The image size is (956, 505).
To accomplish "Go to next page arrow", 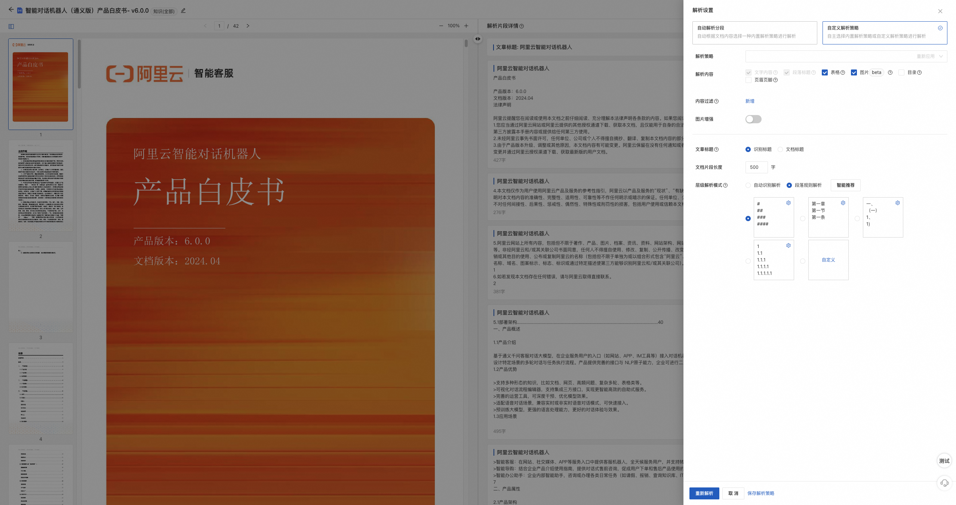I will point(248,26).
